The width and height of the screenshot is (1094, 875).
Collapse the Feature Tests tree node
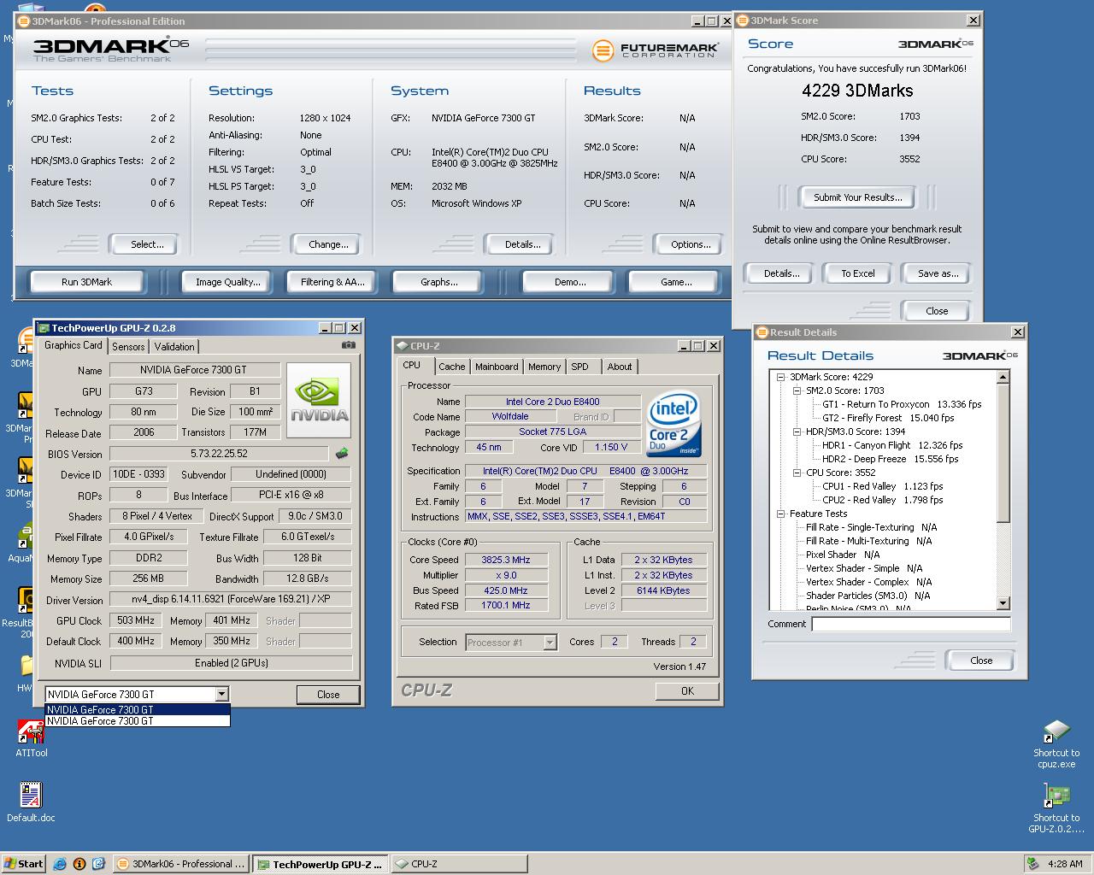[x=780, y=514]
